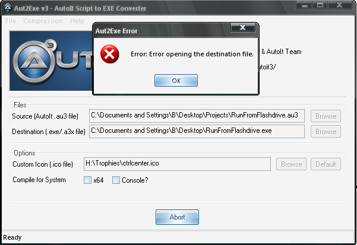The image size is (357, 245).
Task: Reset the icon with Default button
Action: (x=326, y=164)
